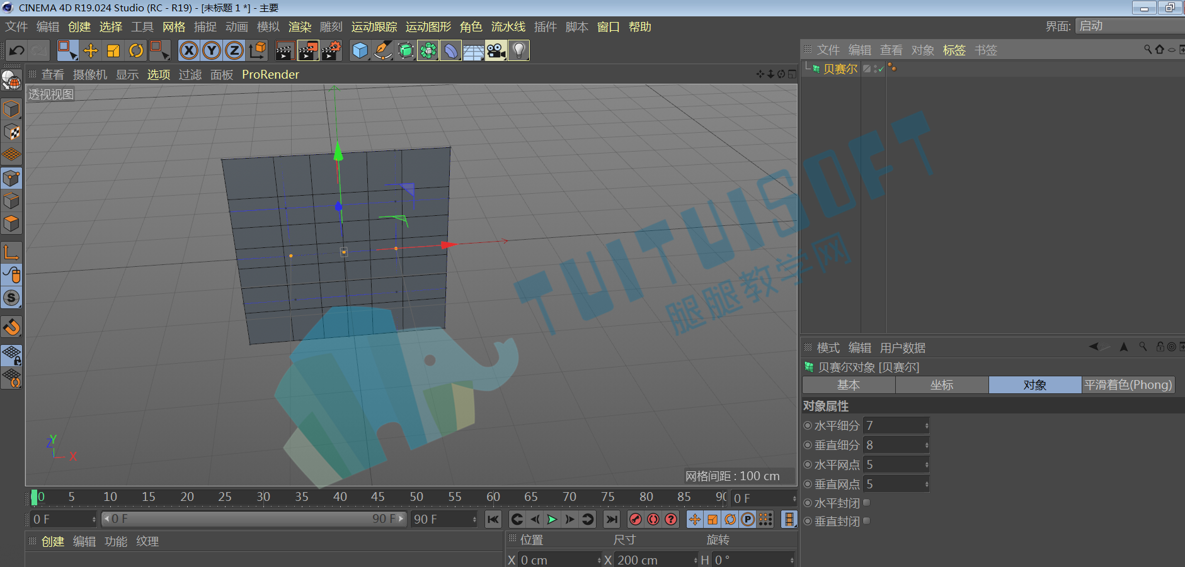Viewport: 1185px width, 567px height.
Task: Click the current frame 0 F stepper right of timeline
Action: 794,498
